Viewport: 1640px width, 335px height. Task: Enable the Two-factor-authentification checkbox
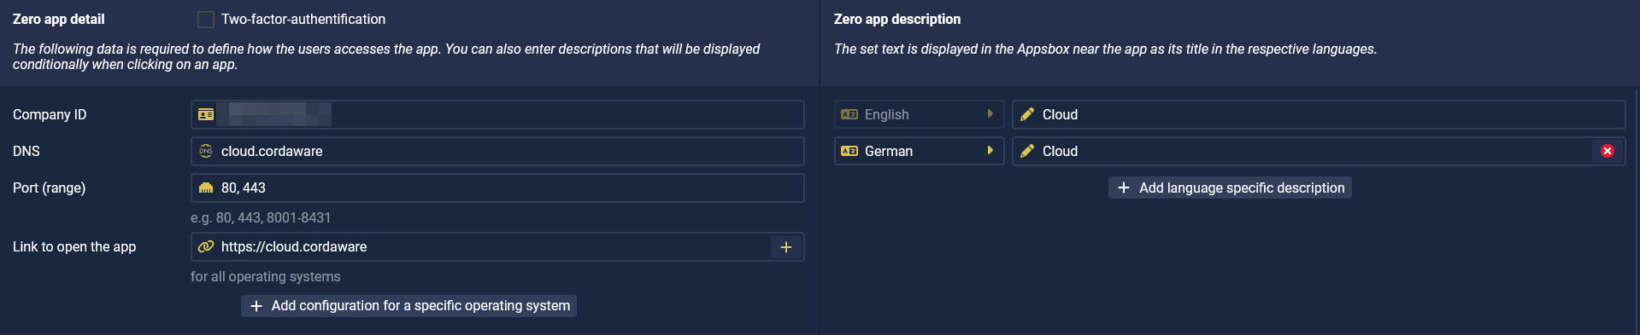click(x=206, y=19)
